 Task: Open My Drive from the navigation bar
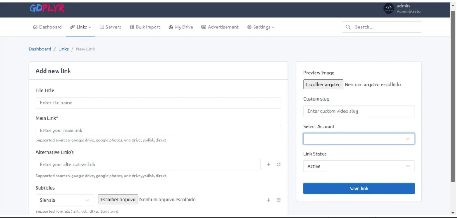181,27
